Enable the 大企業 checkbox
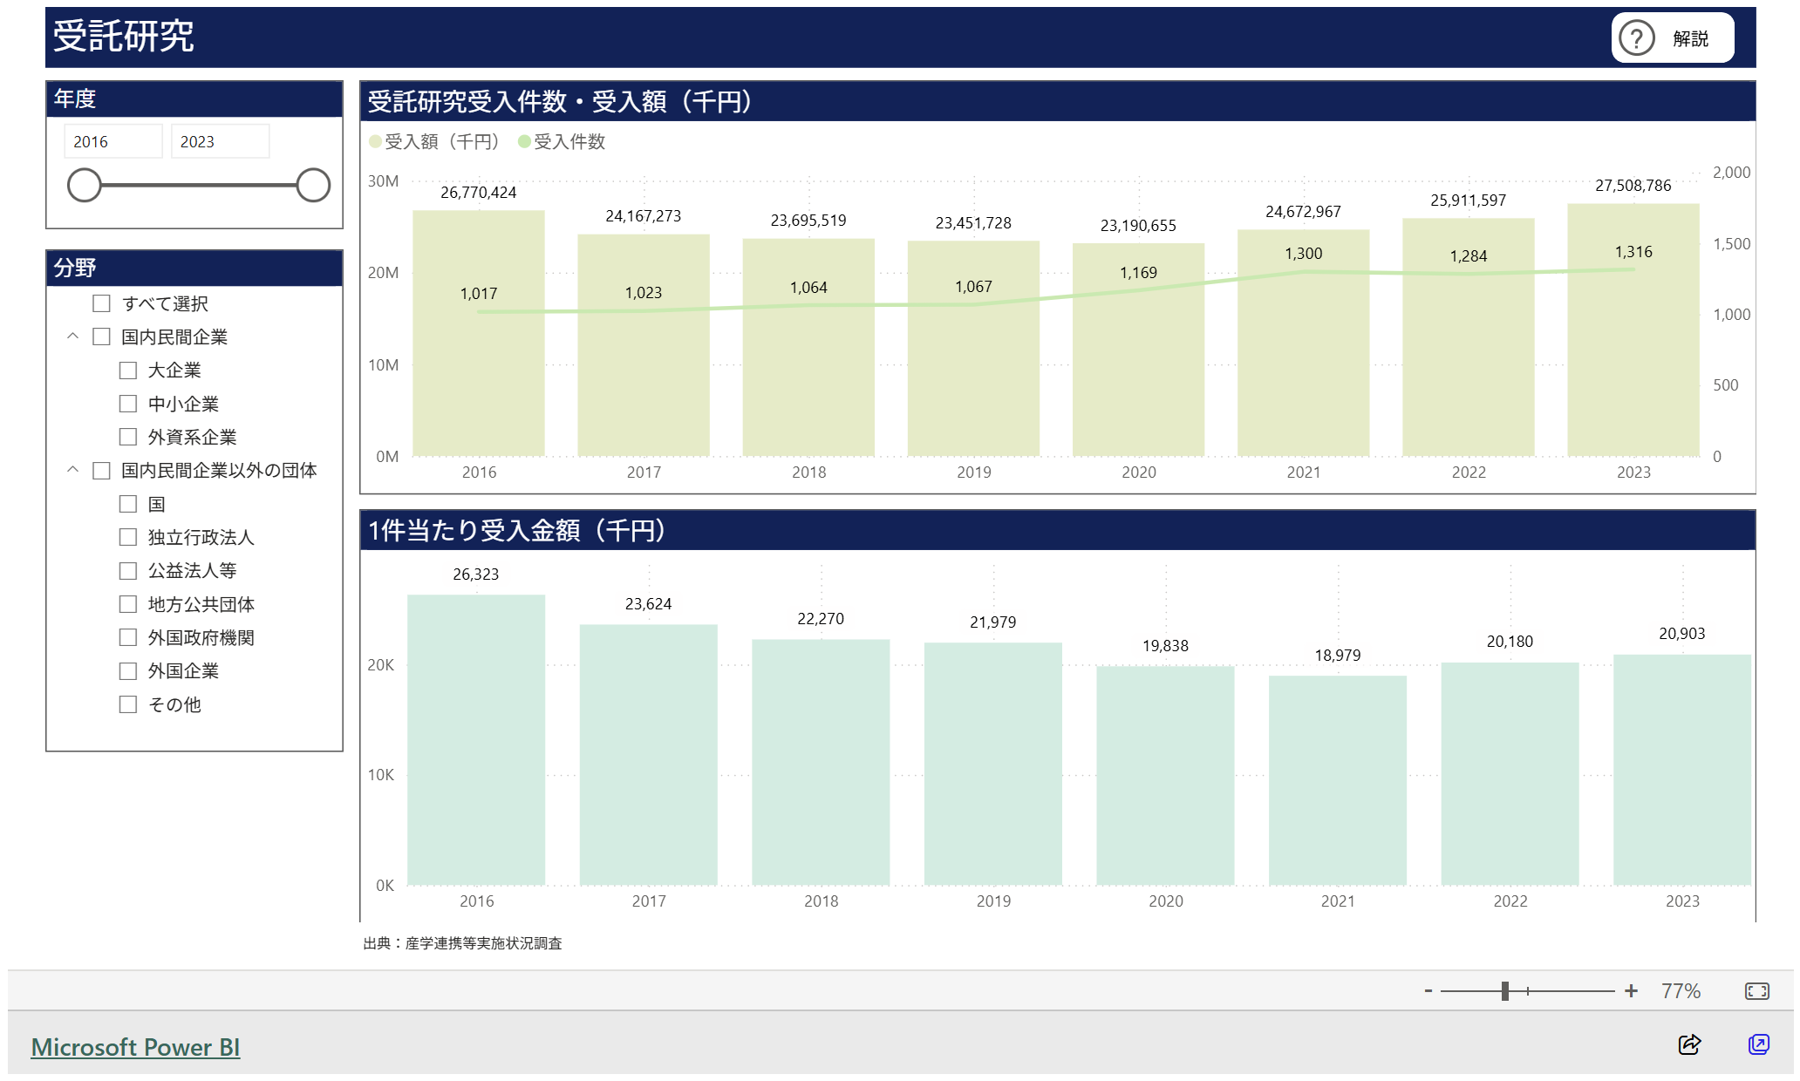 pos(128,371)
